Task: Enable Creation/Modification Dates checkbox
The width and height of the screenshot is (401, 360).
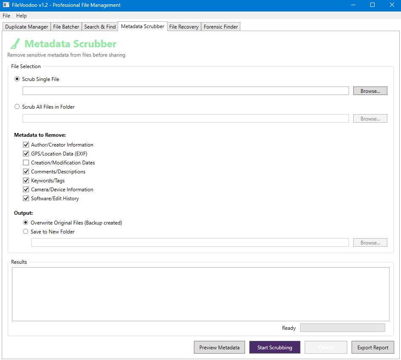Action: point(26,163)
